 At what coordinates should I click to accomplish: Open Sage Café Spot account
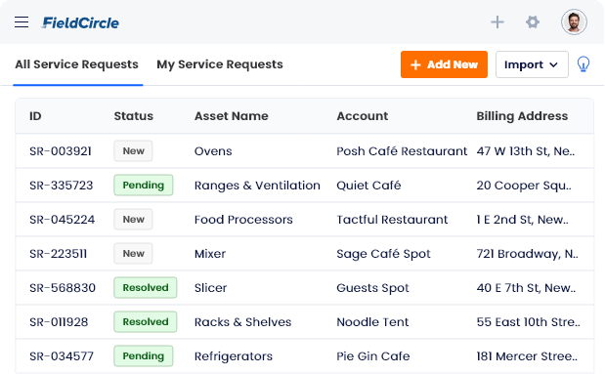click(x=383, y=254)
